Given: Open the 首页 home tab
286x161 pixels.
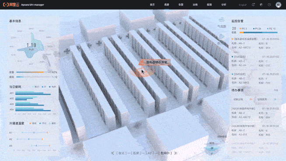Looking at the screenshot, I should [x=152, y=5].
